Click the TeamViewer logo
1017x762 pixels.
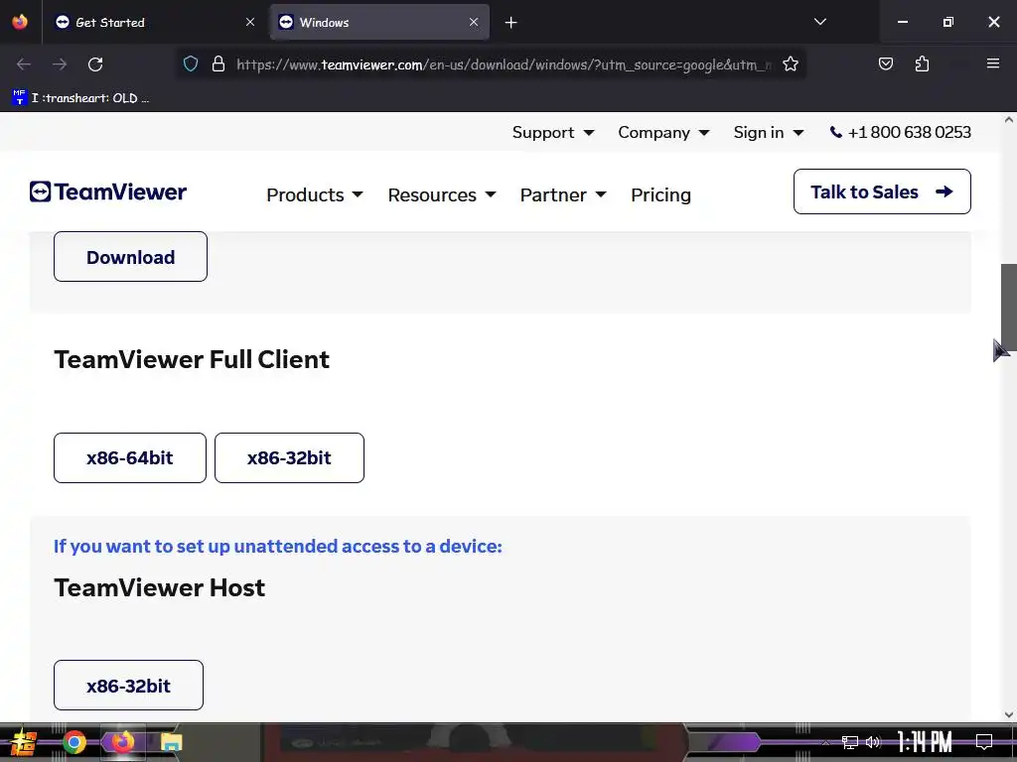[107, 191]
